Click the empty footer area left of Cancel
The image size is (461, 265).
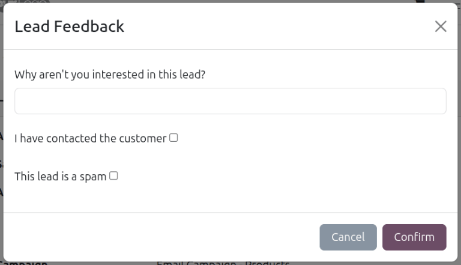[161, 237]
